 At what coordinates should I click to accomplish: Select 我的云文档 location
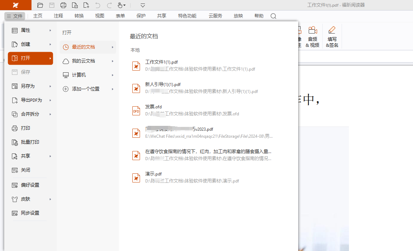tap(83, 61)
